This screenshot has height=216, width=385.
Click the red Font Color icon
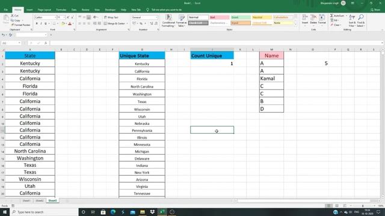point(70,23)
